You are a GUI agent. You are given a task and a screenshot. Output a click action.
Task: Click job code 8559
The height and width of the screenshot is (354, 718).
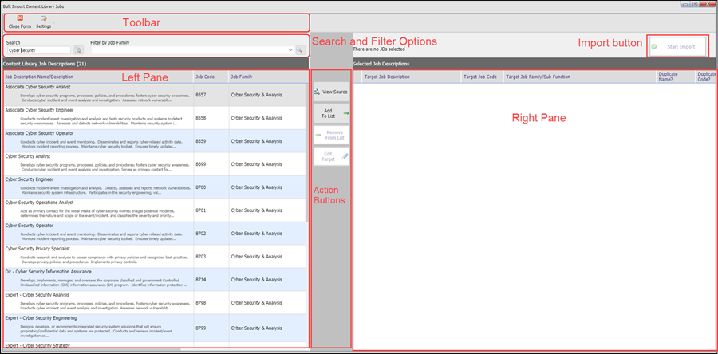click(202, 141)
